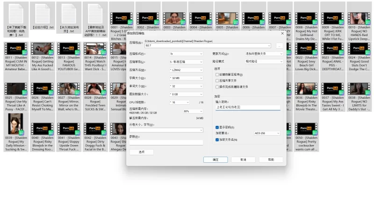Viewport: 374px width, 224px height.
Task: Click the 参数(P) input field
Action: tap(166, 143)
